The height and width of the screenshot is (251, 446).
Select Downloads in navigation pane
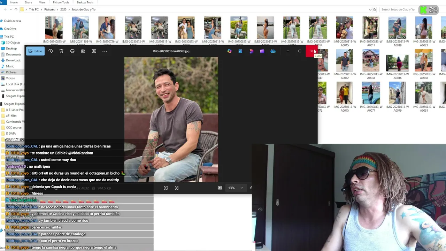tap(13, 60)
